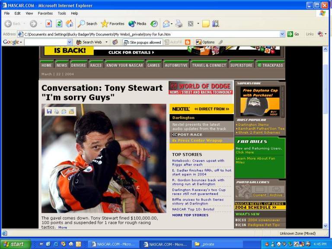Click the Google toolbar news icon
The width and height of the screenshot is (332, 249).
[x=115, y=42]
